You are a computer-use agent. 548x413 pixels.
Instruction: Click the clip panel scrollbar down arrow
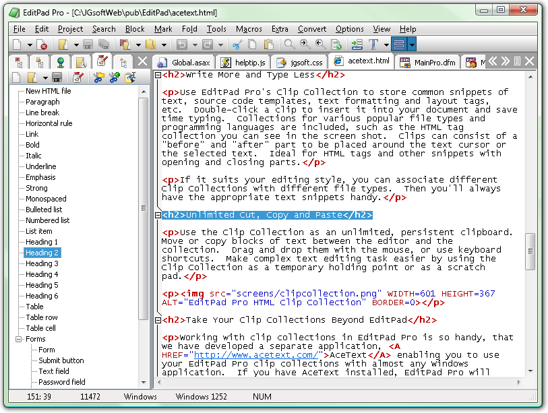pos(144,383)
